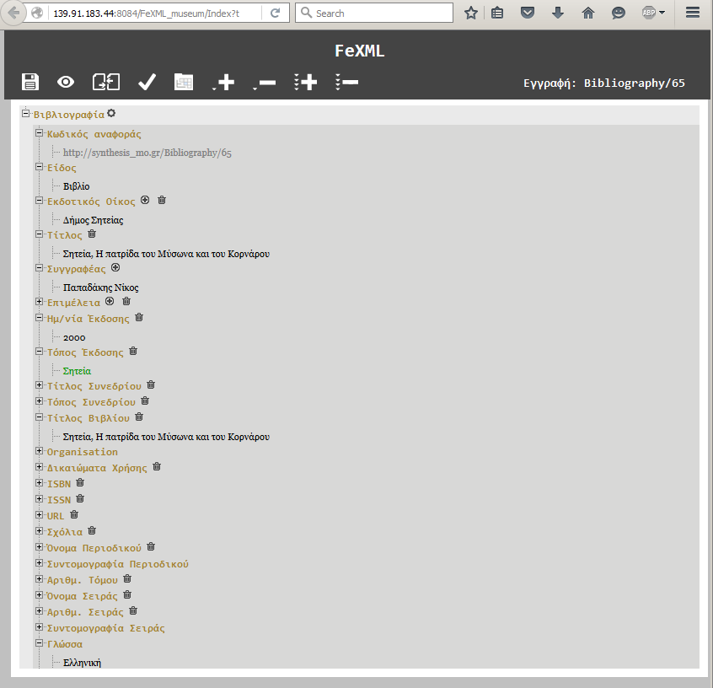Screen dimensions: 713x688
Task: Expand the Συντομογραφία Σειράς node
Action: click(x=40, y=627)
